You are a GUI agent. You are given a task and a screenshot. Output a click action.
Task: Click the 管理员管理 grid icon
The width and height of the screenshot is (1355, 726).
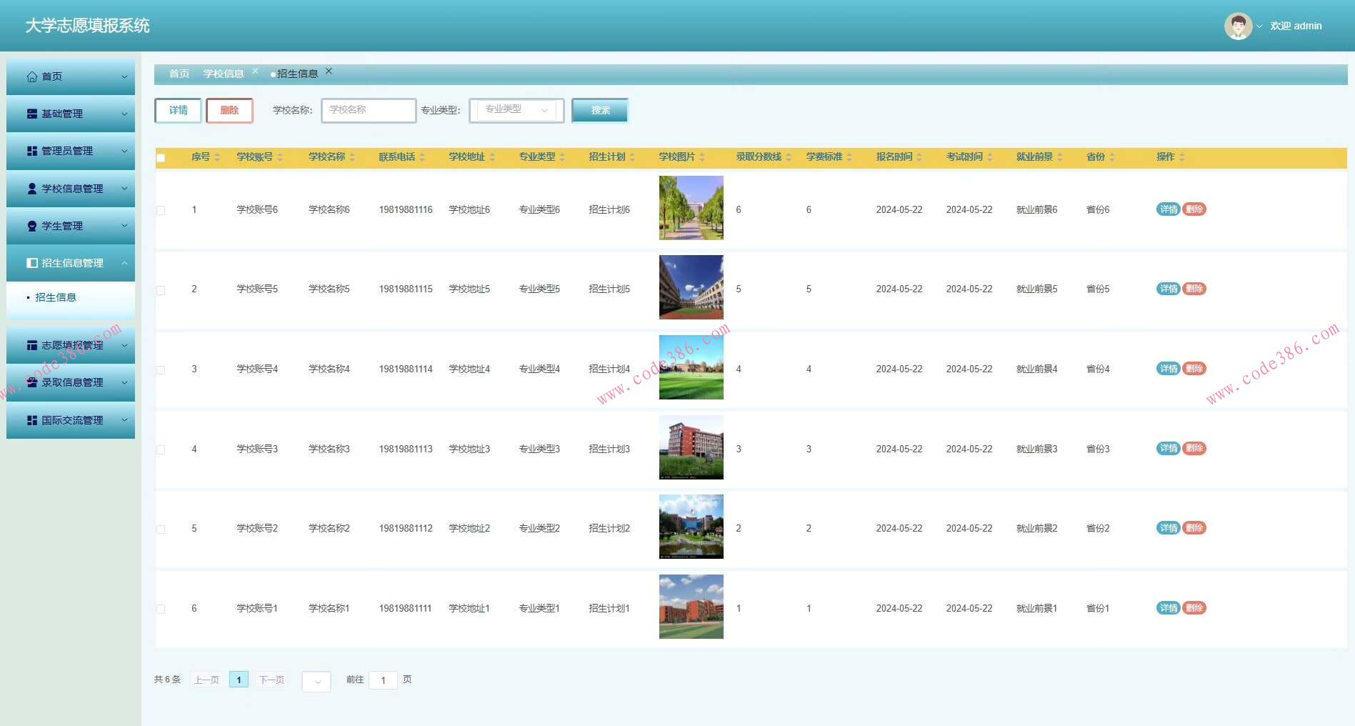[x=31, y=151]
